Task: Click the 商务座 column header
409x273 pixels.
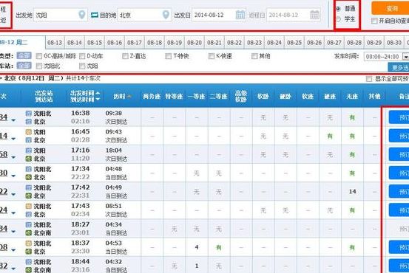Action: [152, 97]
